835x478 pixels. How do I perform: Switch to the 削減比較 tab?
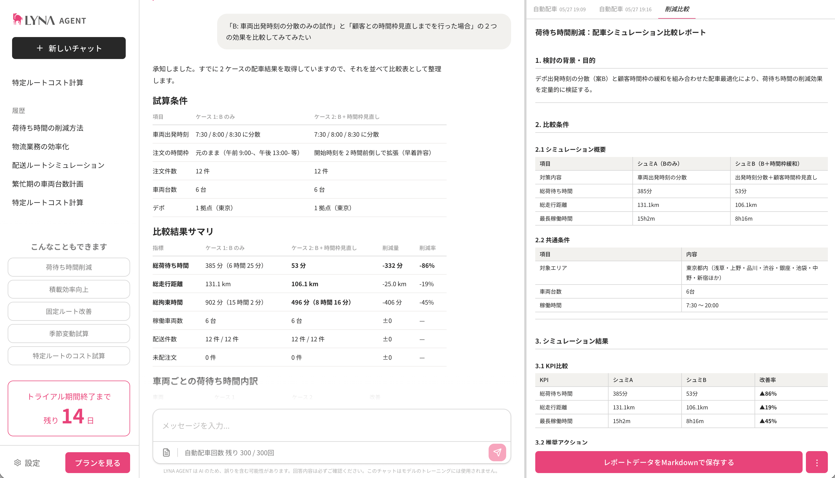[677, 9]
